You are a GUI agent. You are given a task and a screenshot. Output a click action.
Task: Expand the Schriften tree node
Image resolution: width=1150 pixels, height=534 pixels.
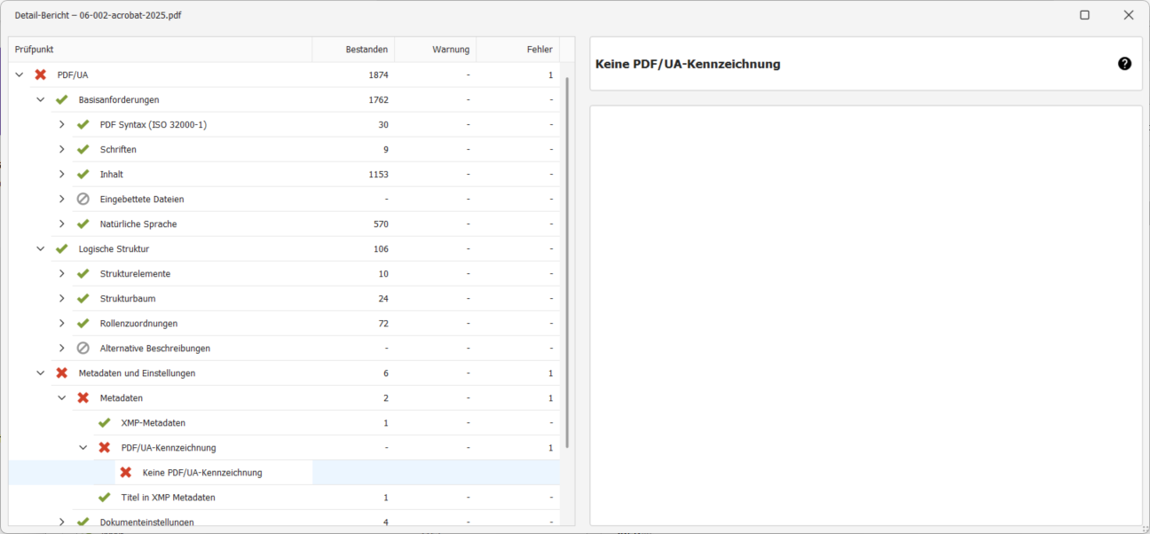point(62,150)
